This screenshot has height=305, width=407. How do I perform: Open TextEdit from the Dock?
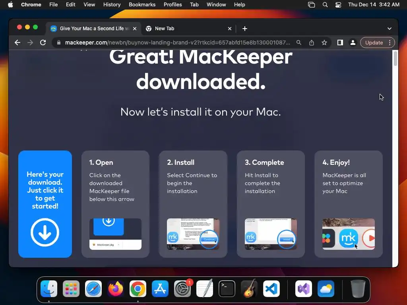[x=205, y=289]
